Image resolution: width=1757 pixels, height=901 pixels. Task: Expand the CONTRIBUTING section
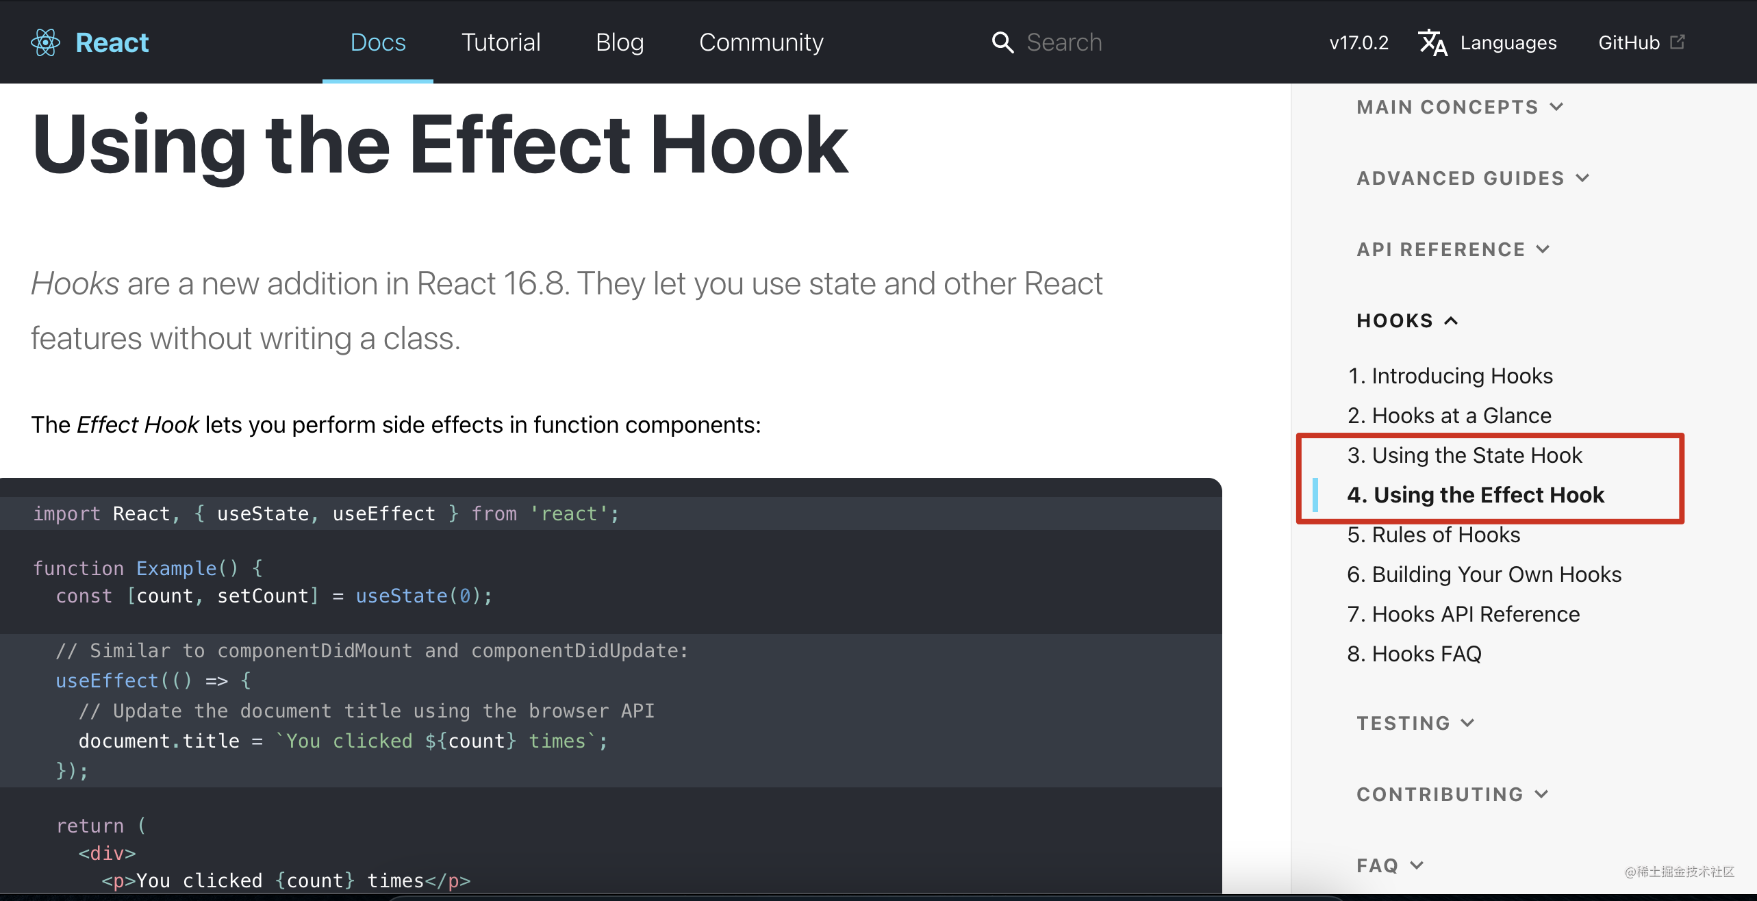tap(1452, 794)
